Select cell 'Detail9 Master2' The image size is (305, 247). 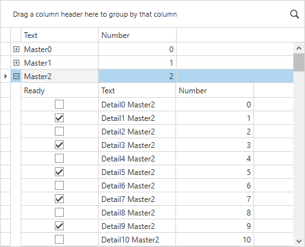pyautogui.click(x=137, y=226)
